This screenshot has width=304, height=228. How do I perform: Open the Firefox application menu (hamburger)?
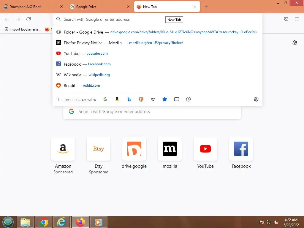[x=297, y=19]
